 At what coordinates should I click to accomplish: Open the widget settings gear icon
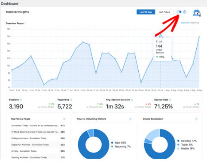tap(185, 12)
